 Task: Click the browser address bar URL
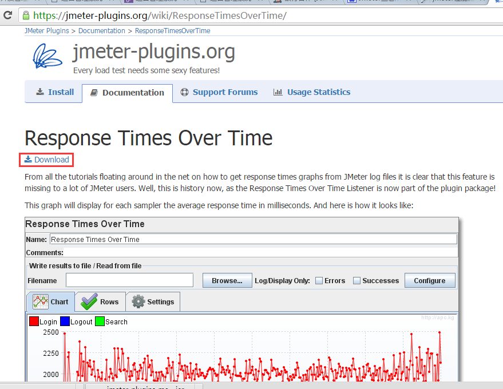click(160, 15)
